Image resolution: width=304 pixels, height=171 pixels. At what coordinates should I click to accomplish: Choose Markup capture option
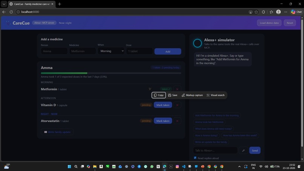tap(192, 95)
